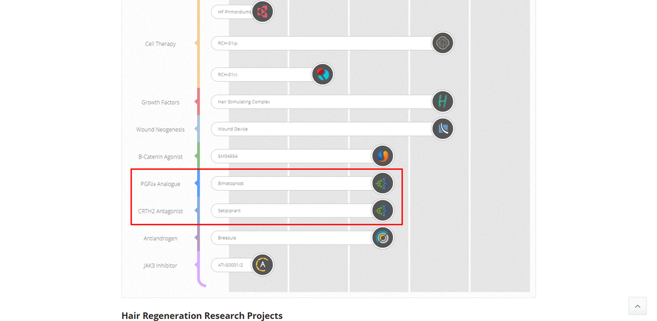Select the circular Breezula company logo
This screenshot has width=657, height=321.
382,238
